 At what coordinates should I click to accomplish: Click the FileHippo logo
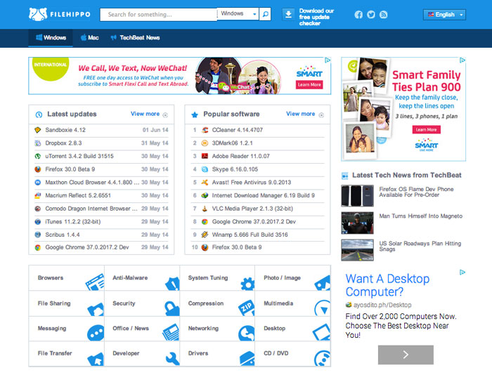tap(60, 14)
